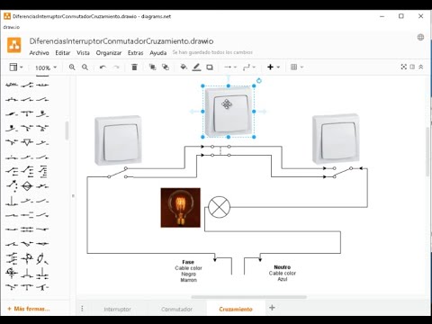Undo the last action
This screenshot has width=432, height=324.
[x=103, y=67]
